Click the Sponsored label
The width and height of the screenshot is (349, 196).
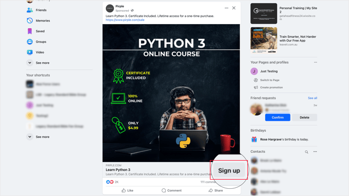122,10
